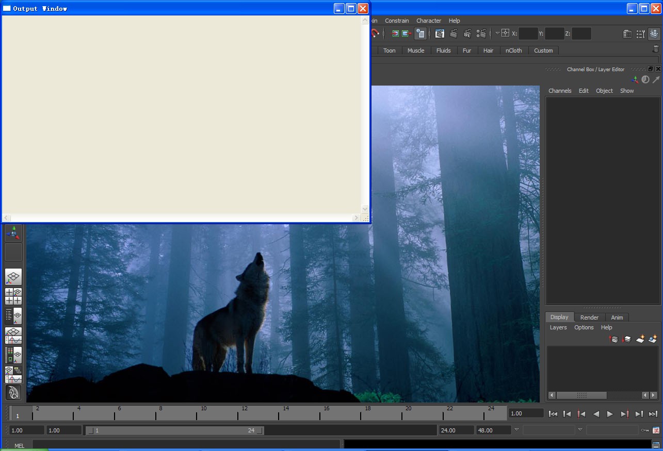663x451 pixels.
Task: Click the MEL command line input
Action: click(x=186, y=444)
